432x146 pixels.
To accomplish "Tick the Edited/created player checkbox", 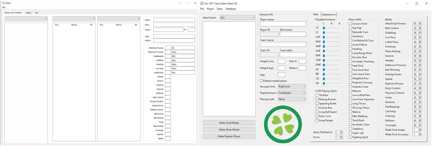I will (x=261, y=81).
